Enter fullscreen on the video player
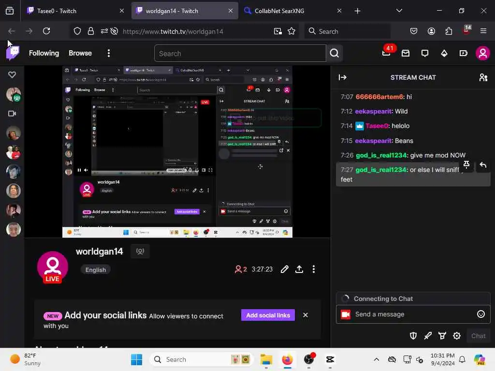This screenshot has width=495, height=371. point(211,170)
